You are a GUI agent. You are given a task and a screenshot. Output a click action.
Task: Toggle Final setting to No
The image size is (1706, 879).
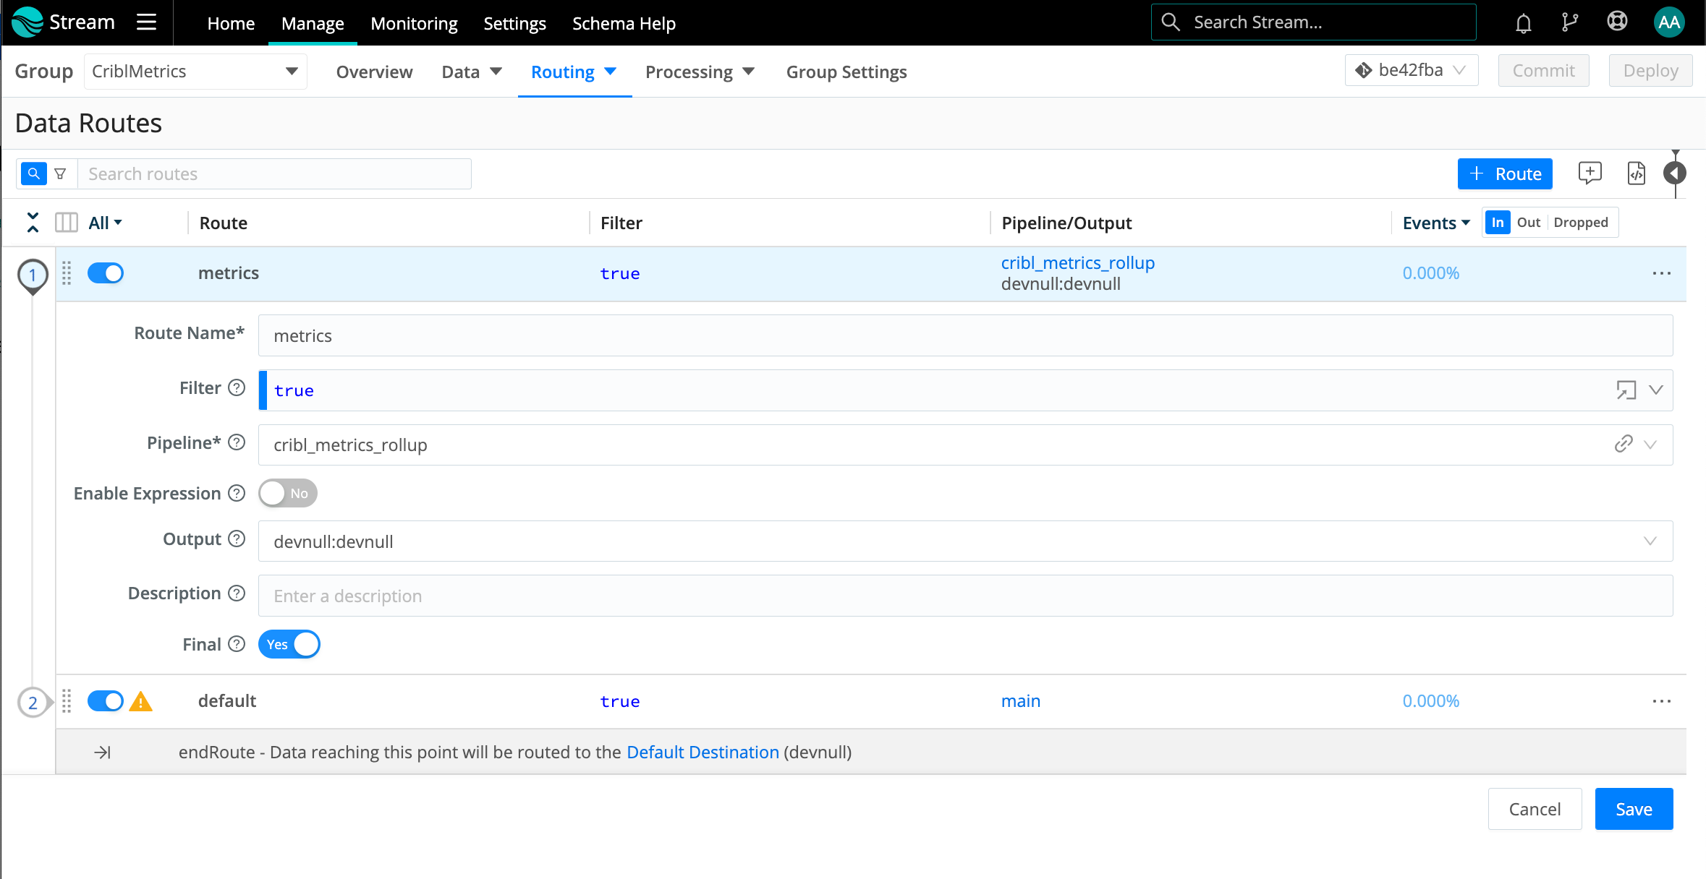tap(289, 644)
